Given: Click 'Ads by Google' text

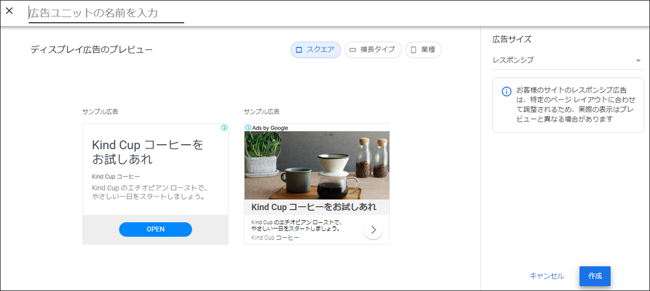Looking at the screenshot, I should click(270, 128).
